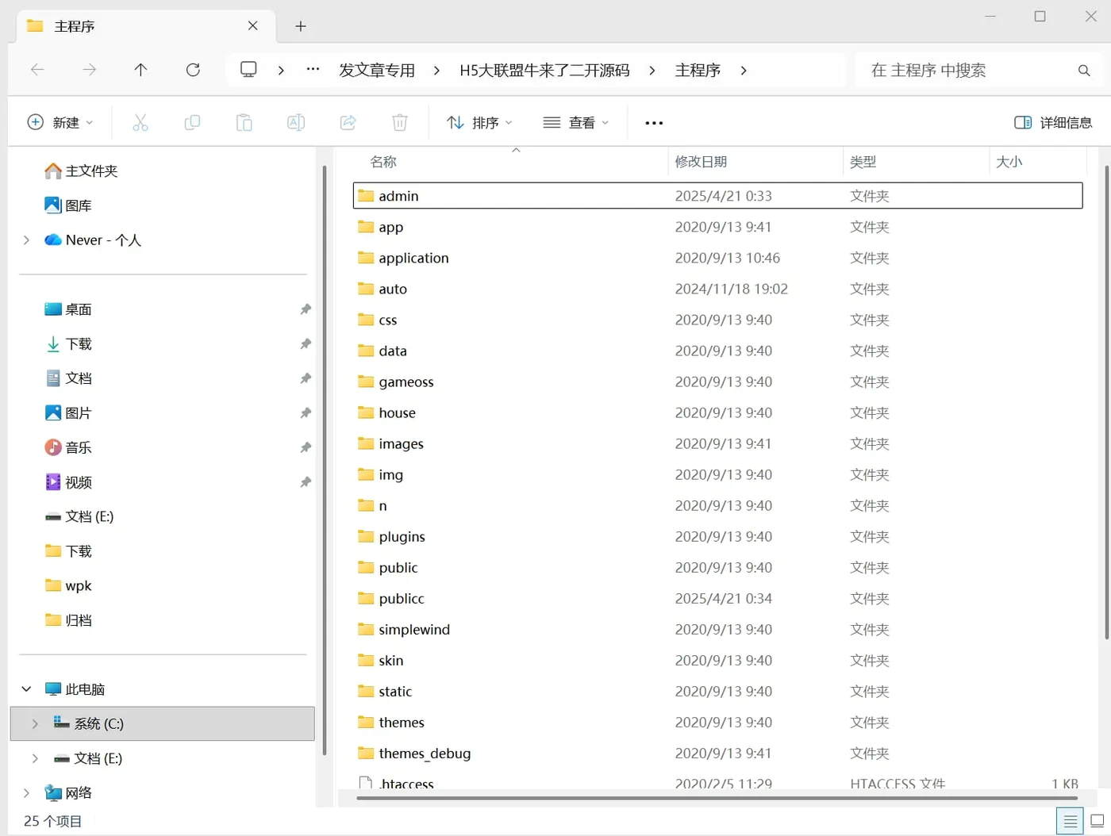
Task: Select the application folder
Action: pos(717,258)
